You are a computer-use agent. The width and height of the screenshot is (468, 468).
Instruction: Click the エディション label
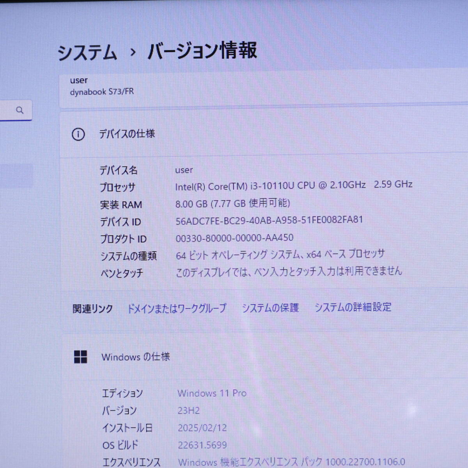pos(122,394)
